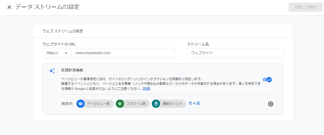
Task: Open the https:// protocol dropdown
Action: pyautogui.click(x=57, y=53)
